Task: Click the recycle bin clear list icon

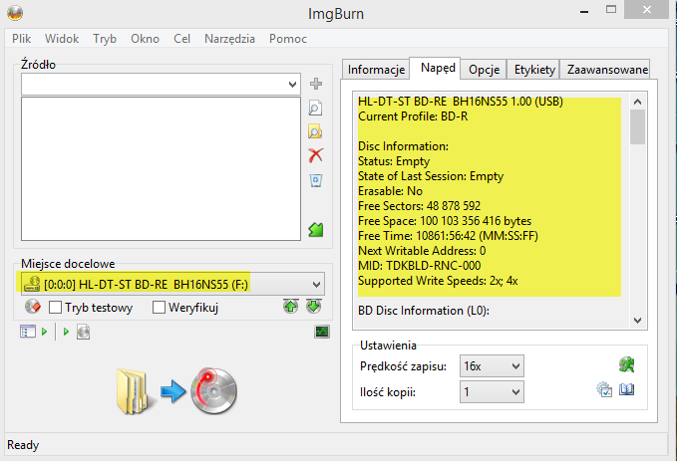Action: [316, 180]
